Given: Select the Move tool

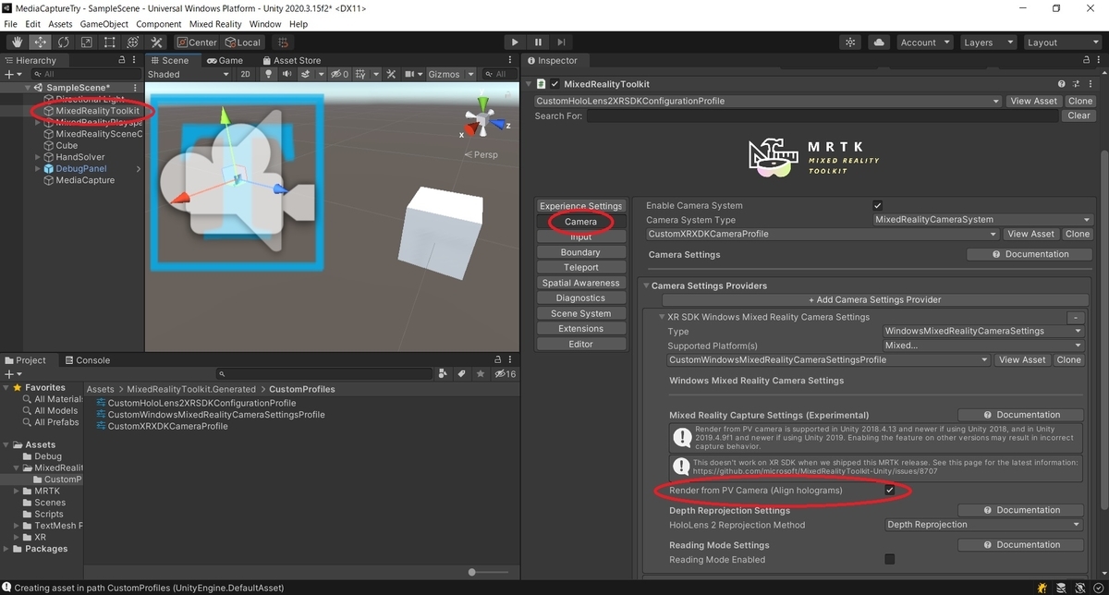Looking at the screenshot, I should (x=41, y=42).
